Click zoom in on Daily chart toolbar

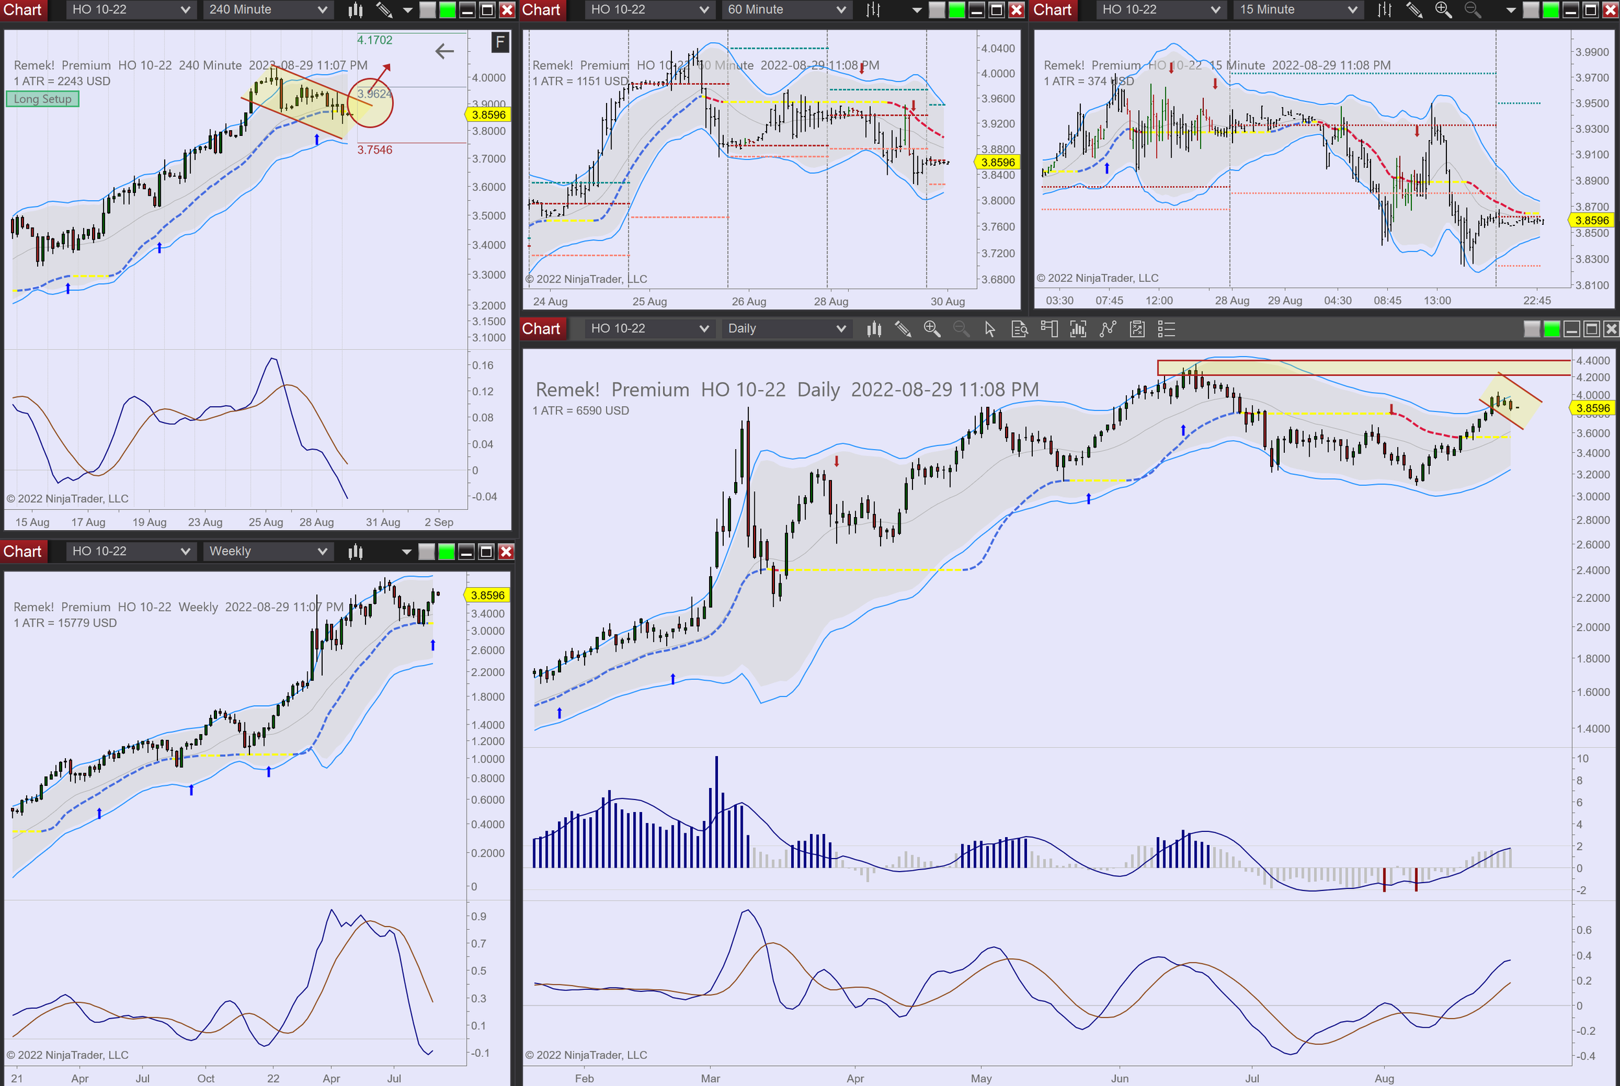(x=932, y=329)
